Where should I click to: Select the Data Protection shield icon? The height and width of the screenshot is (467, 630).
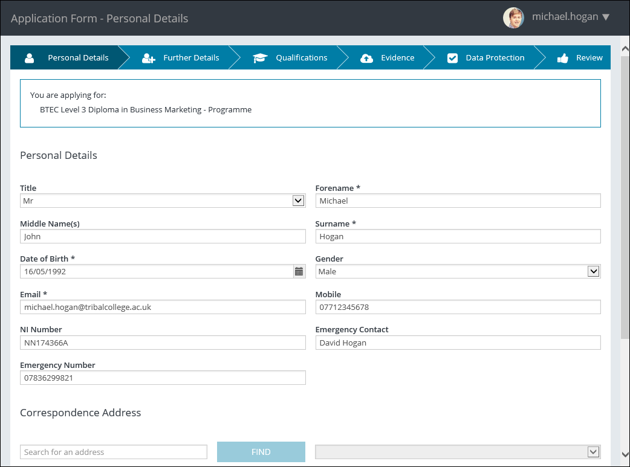pyautogui.click(x=452, y=57)
